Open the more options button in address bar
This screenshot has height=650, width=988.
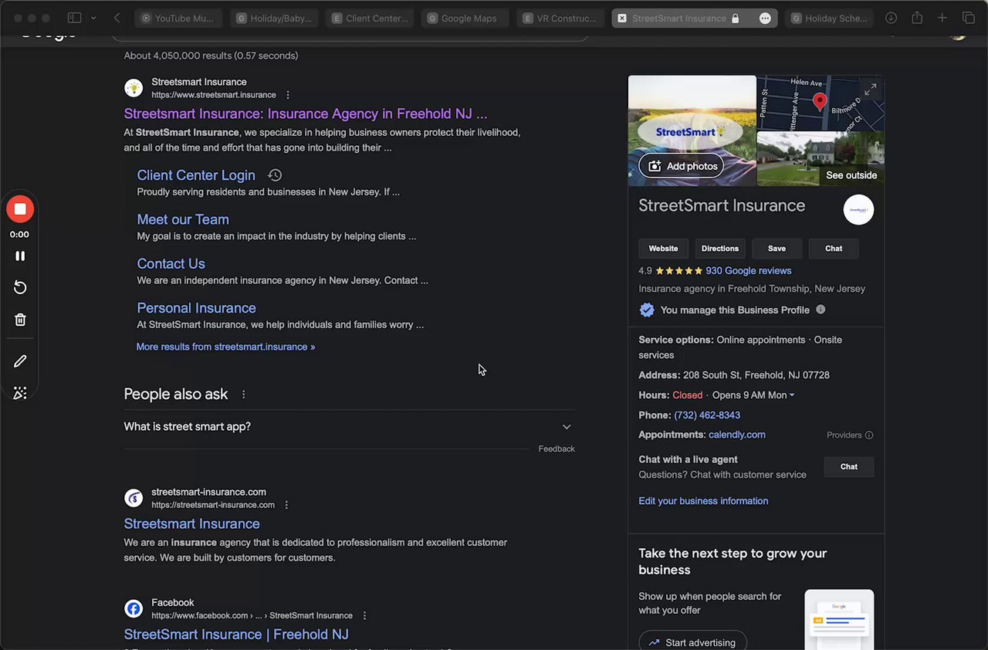[765, 18]
